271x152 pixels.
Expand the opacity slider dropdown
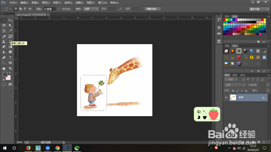(268, 85)
